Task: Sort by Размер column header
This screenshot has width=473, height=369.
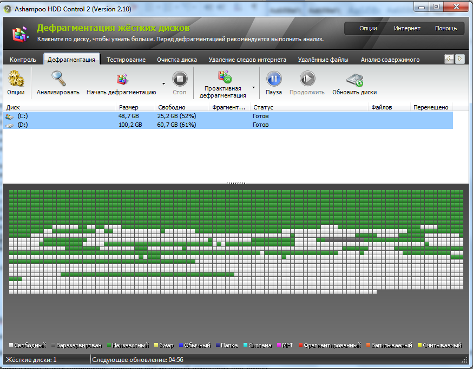Action: click(136, 107)
